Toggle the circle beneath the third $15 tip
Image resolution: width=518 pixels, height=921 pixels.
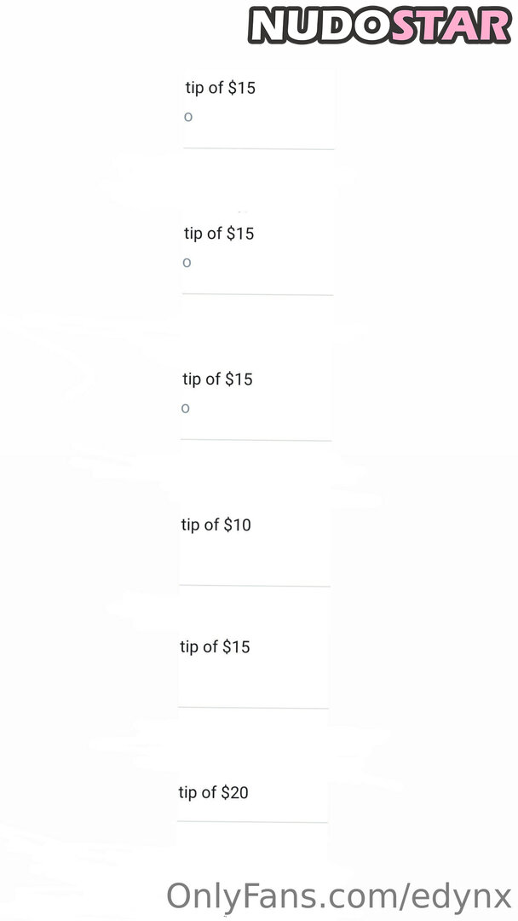[x=185, y=408]
